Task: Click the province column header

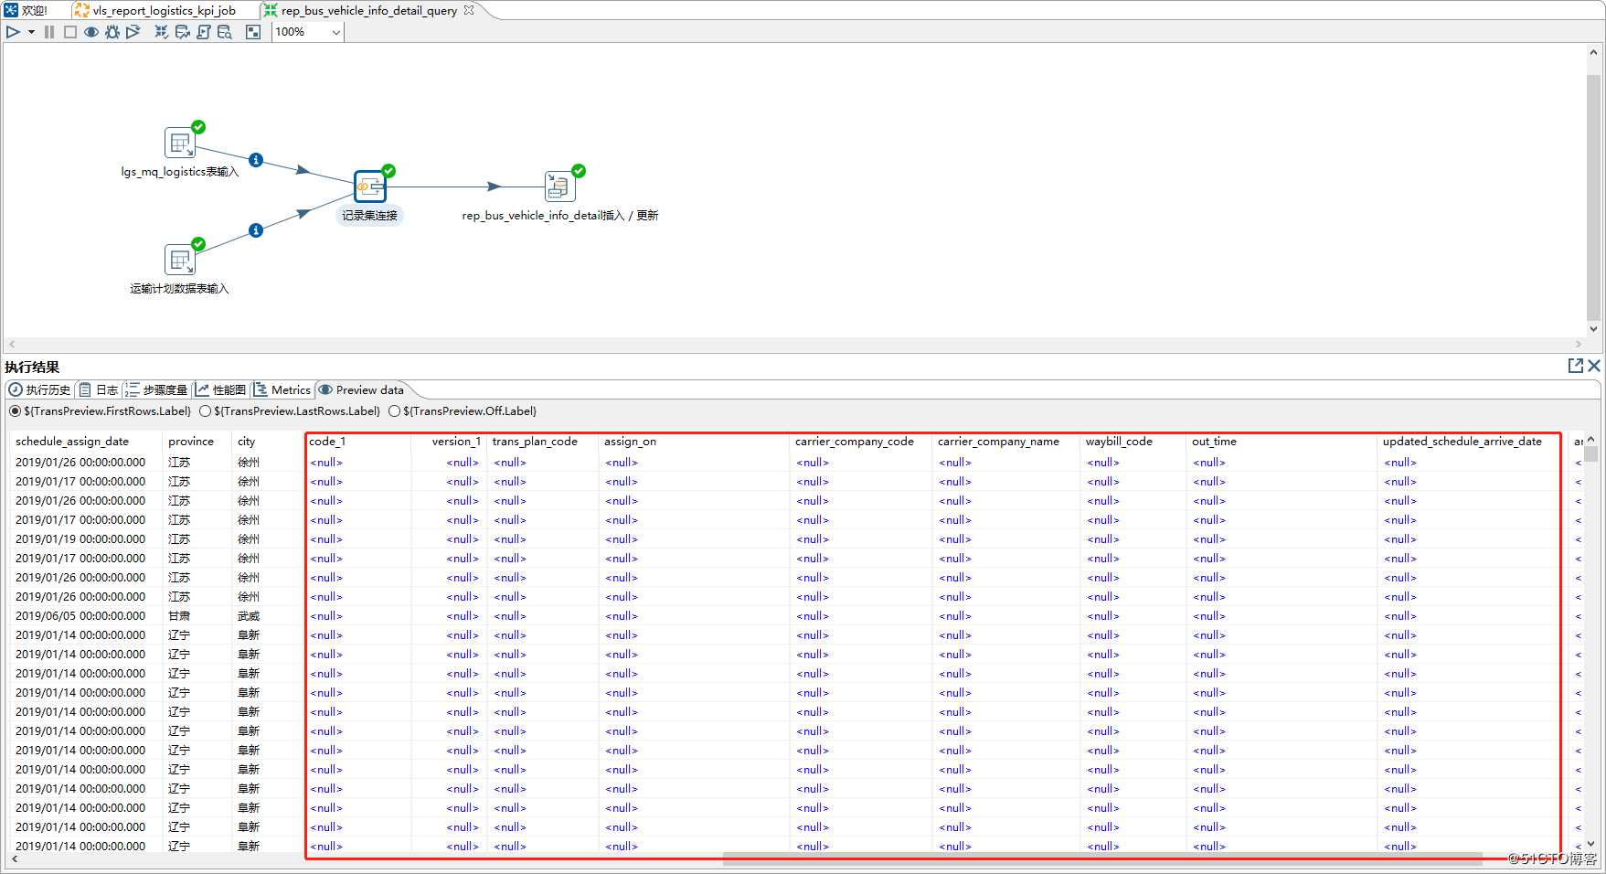Action: 197,442
